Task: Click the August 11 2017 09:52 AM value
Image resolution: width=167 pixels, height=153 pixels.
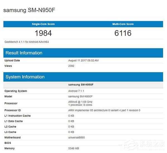Action: tap(83, 60)
